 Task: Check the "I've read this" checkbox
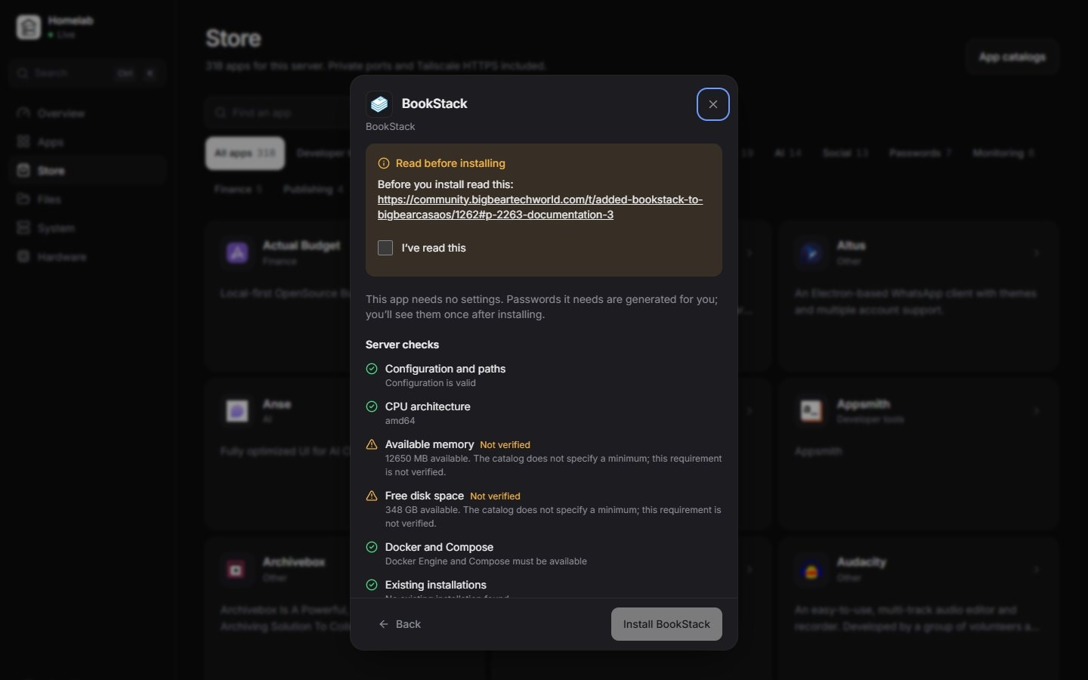coord(385,248)
